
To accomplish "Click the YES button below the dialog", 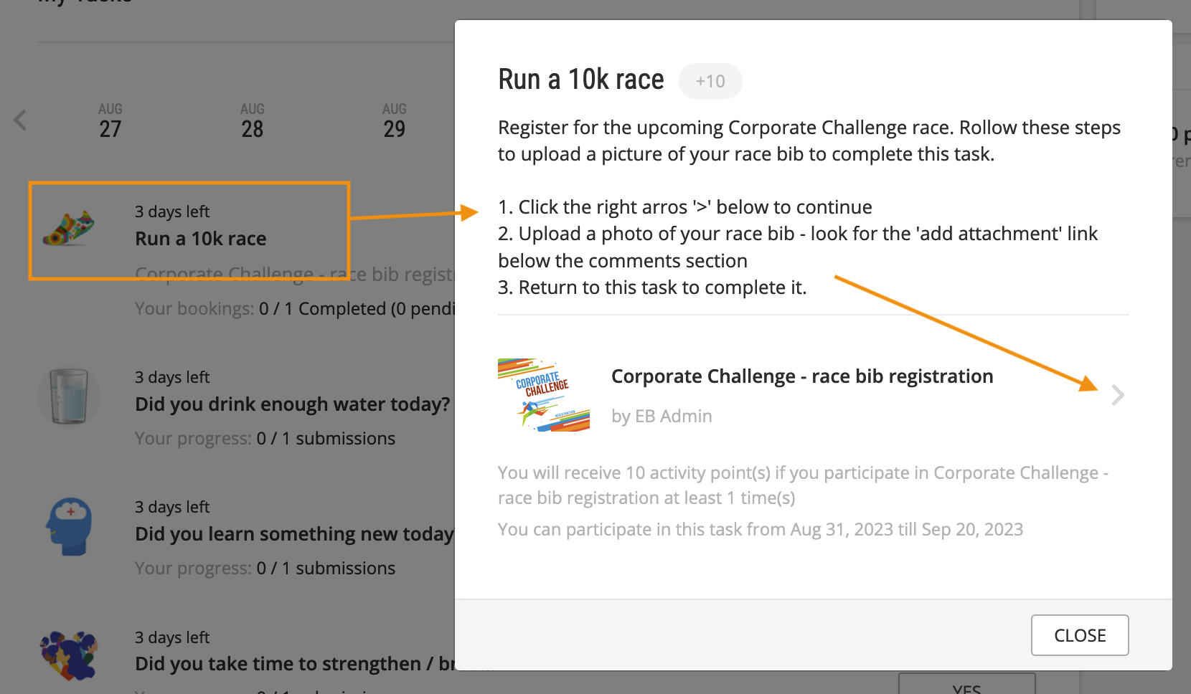I will click(x=966, y=684).
